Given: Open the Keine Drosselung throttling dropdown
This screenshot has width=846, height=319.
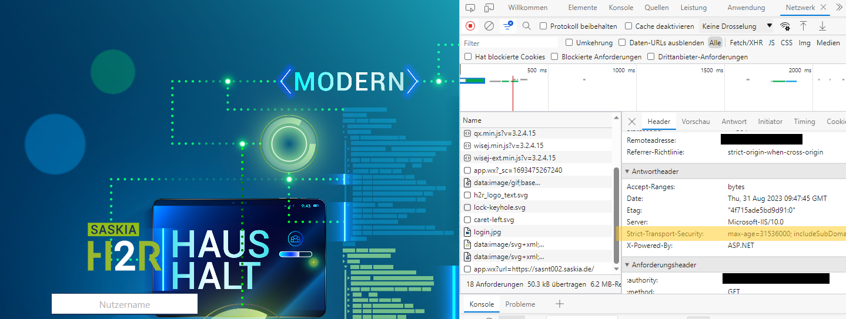Looking at the screenshot, I should (x=737, y=26).
